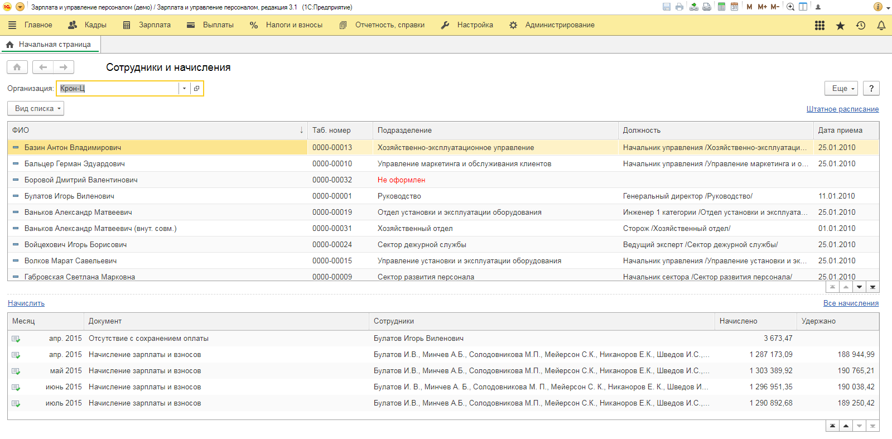Open the program info icon
Screen dimensions: 892x439
[x=877, y=7]
